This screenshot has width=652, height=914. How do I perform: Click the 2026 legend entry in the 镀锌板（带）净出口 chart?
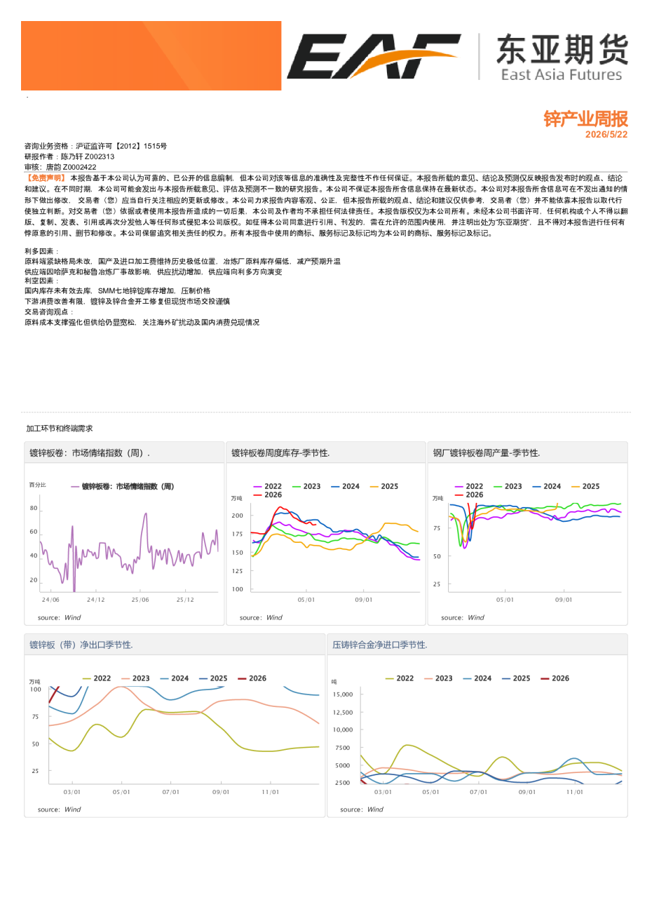(x=252, y=678)
